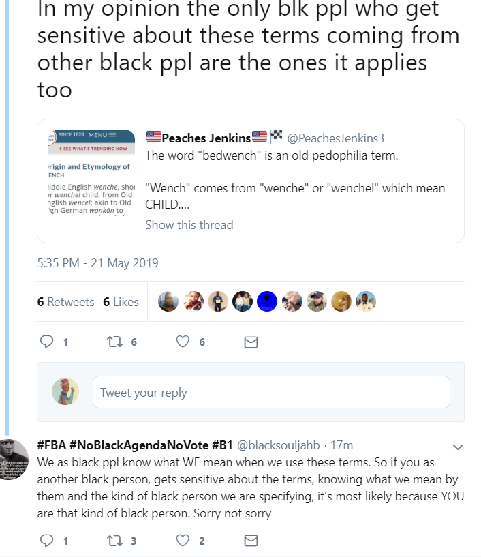Viewport: 481px width, 557px height.
Task: Like the @blacksouljahb reply
Action: [183, 541]
